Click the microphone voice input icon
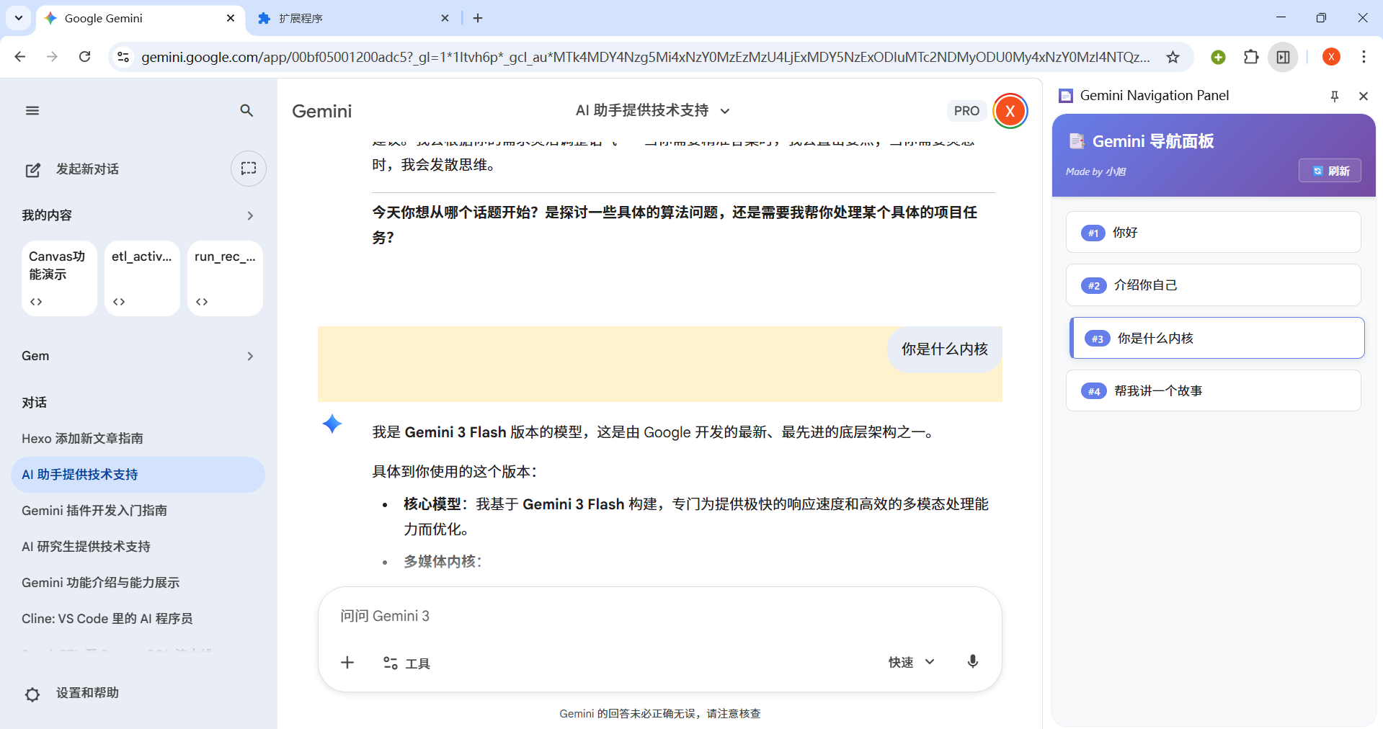Viewport: 1383px width, 729px height. coord(972,662)
